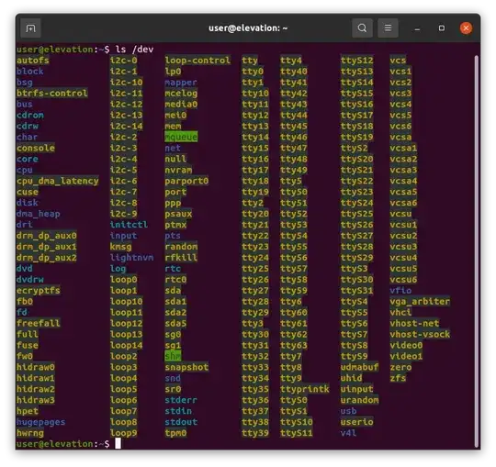The image size is (496, 467).
Task: Click the cursor at bottom prompt
Action: (118, 444)
